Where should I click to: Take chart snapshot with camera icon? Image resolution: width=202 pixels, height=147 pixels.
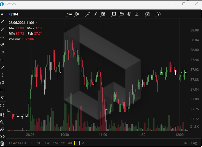click(148, 14)
